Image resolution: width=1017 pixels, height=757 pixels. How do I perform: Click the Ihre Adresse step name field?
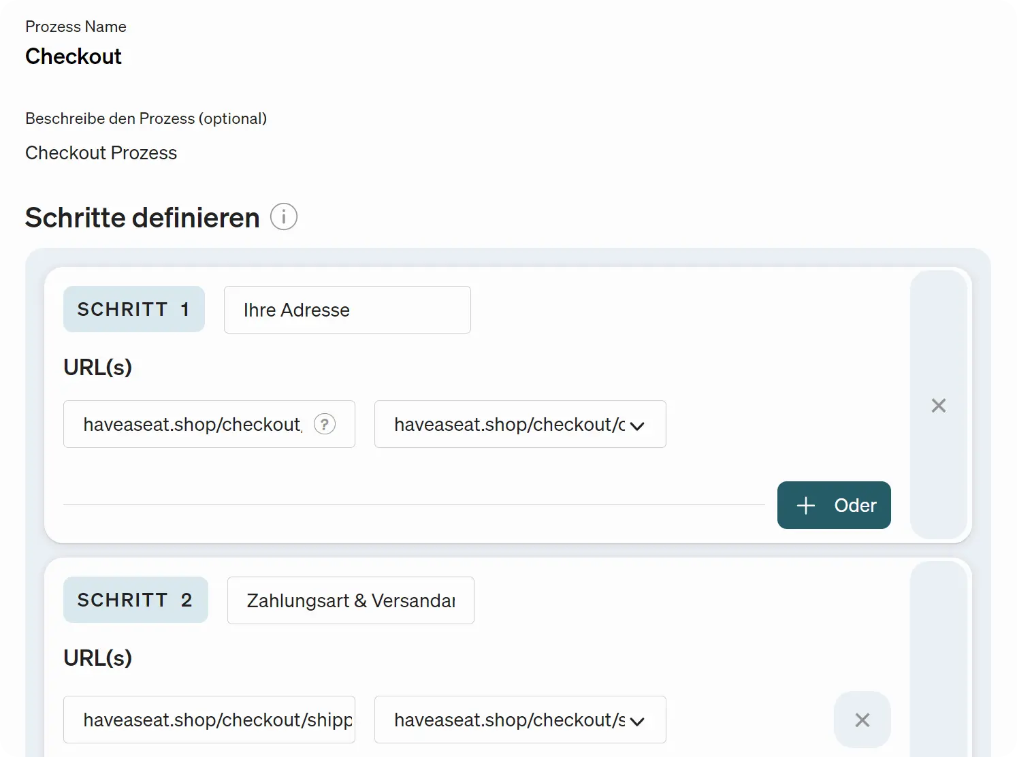click(347, 310)
